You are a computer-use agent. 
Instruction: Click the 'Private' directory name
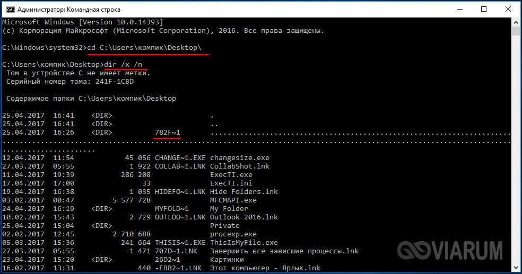(225, 226)
